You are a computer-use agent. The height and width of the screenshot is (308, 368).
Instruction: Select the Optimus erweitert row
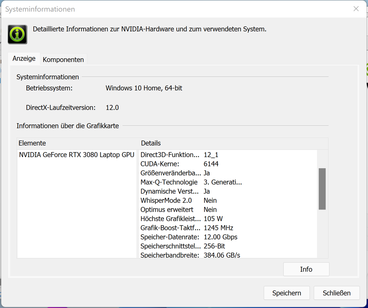[180, 210]
